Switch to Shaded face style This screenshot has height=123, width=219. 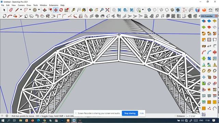coord(172,10)
